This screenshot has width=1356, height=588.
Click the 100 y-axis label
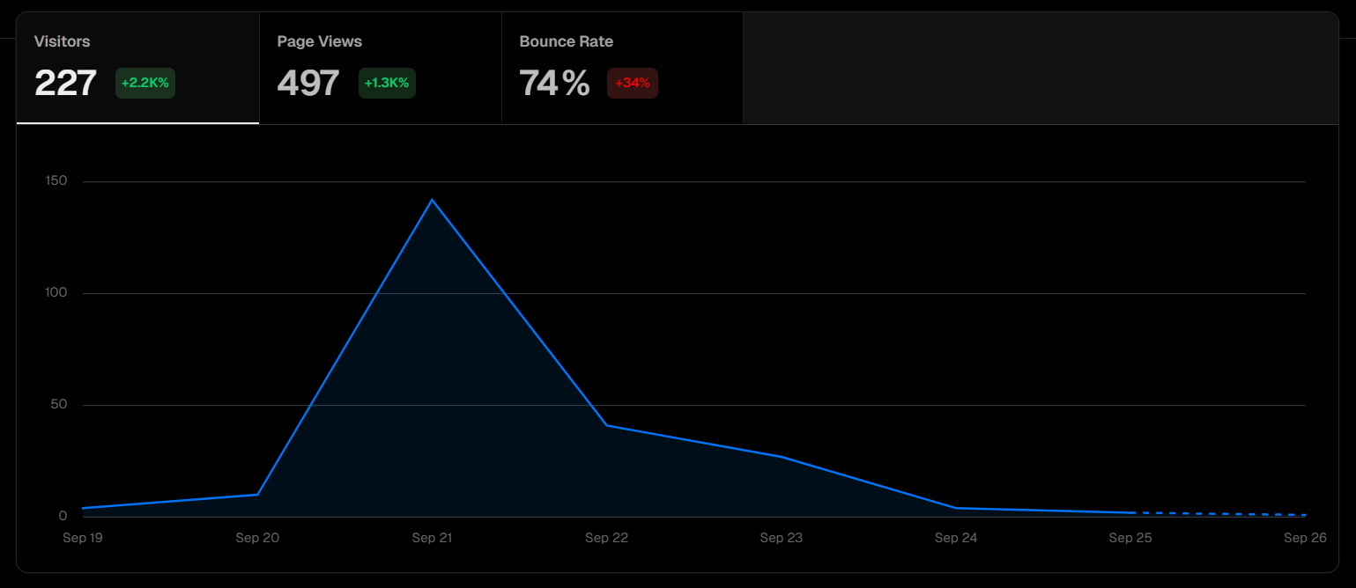pyautogui.click(x=56, y=291)
